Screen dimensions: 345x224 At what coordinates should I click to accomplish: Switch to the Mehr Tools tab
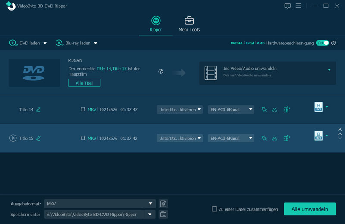coord(189,25)
